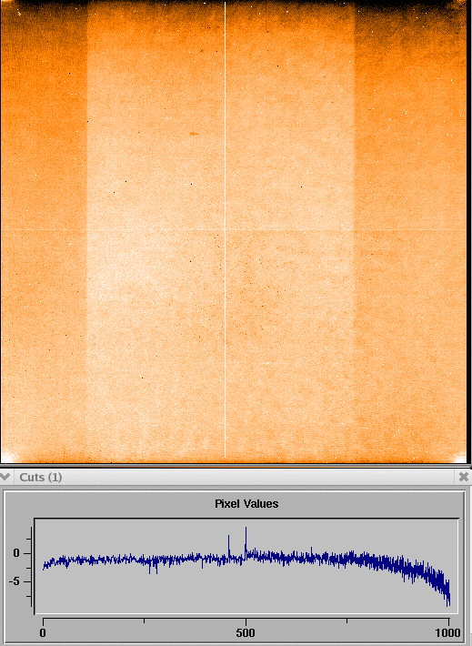The width and height of the screenshot is (472, 646).
Task: Click the Pixel Values plot title
Action: click(246, 503)
